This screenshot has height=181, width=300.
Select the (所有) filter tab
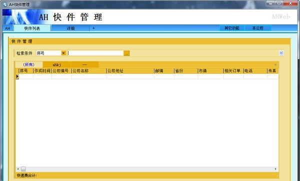(x=28, y=65)
